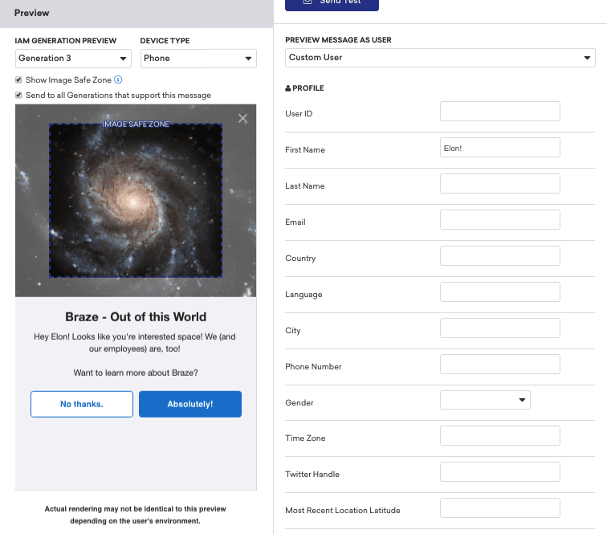Open the Gender dropdown
Image resolution: width=607 pixels, height=534 pixels.
[485, 400]
